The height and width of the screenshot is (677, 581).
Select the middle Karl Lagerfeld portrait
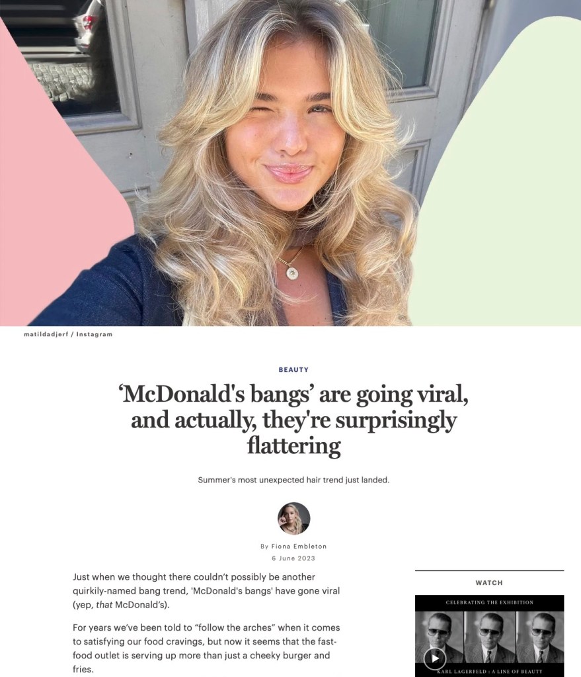(x=490, y=637)
